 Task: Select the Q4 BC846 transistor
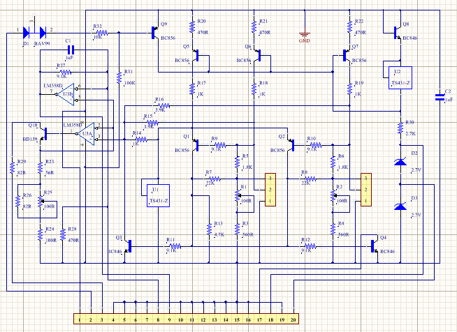pos(375,247)
